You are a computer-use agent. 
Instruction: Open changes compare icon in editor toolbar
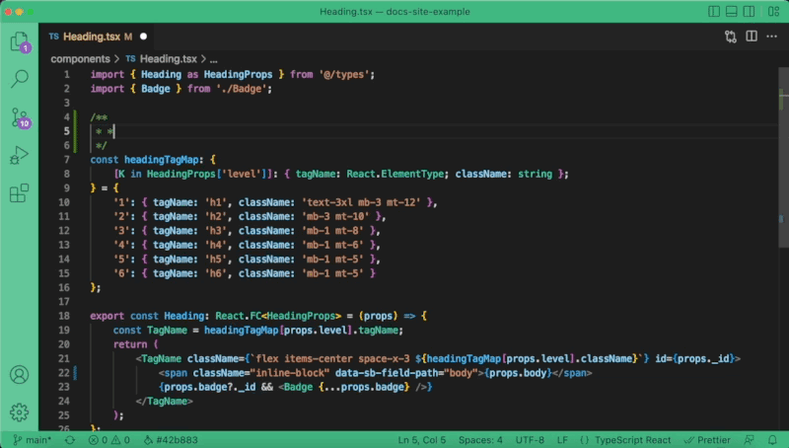[731, 37]
